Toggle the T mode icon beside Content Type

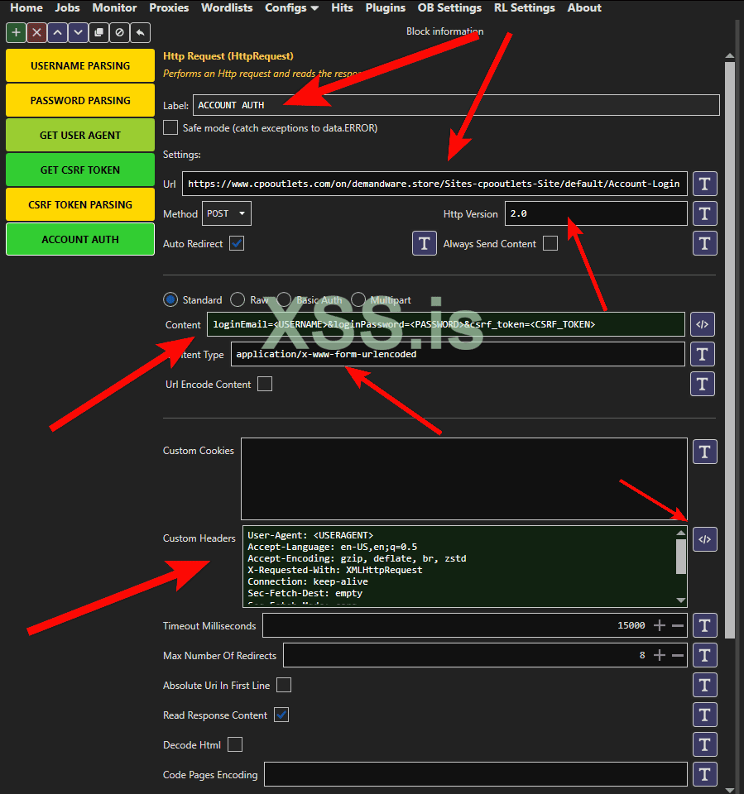703,355
